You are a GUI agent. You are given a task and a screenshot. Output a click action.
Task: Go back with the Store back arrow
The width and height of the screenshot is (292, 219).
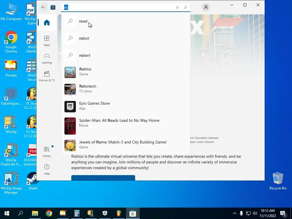[43, 7]
